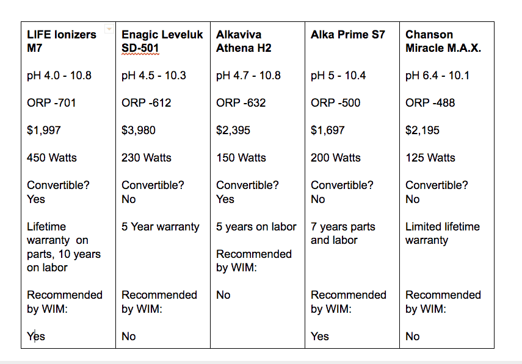Click the Alkaviva Athena H2 heading

click(x=244, y=41)
